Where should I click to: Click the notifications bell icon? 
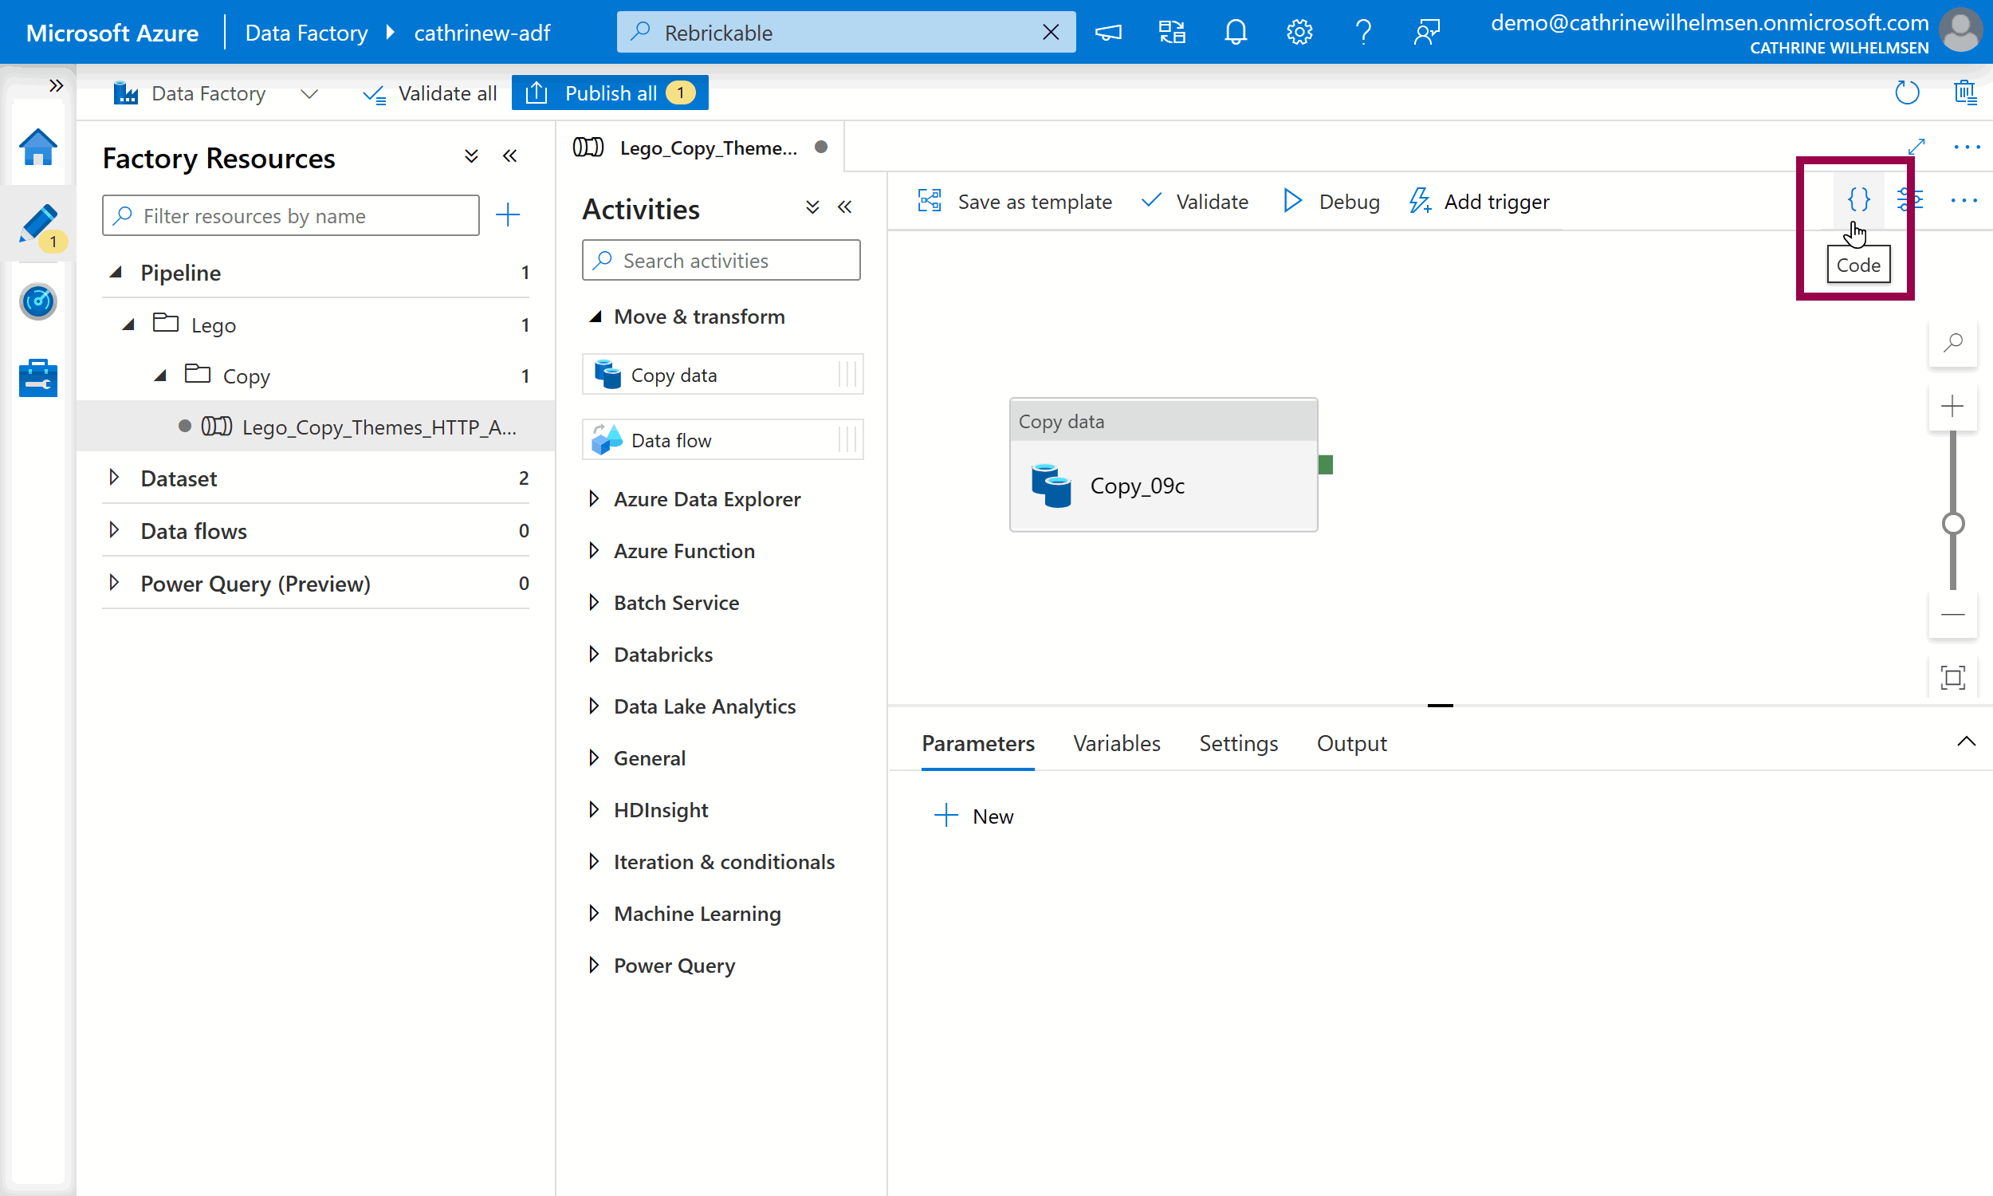click(x=1235, y=32)
